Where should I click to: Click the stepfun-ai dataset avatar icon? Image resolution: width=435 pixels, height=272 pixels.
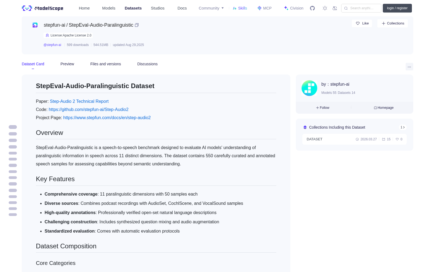point(35,25)
